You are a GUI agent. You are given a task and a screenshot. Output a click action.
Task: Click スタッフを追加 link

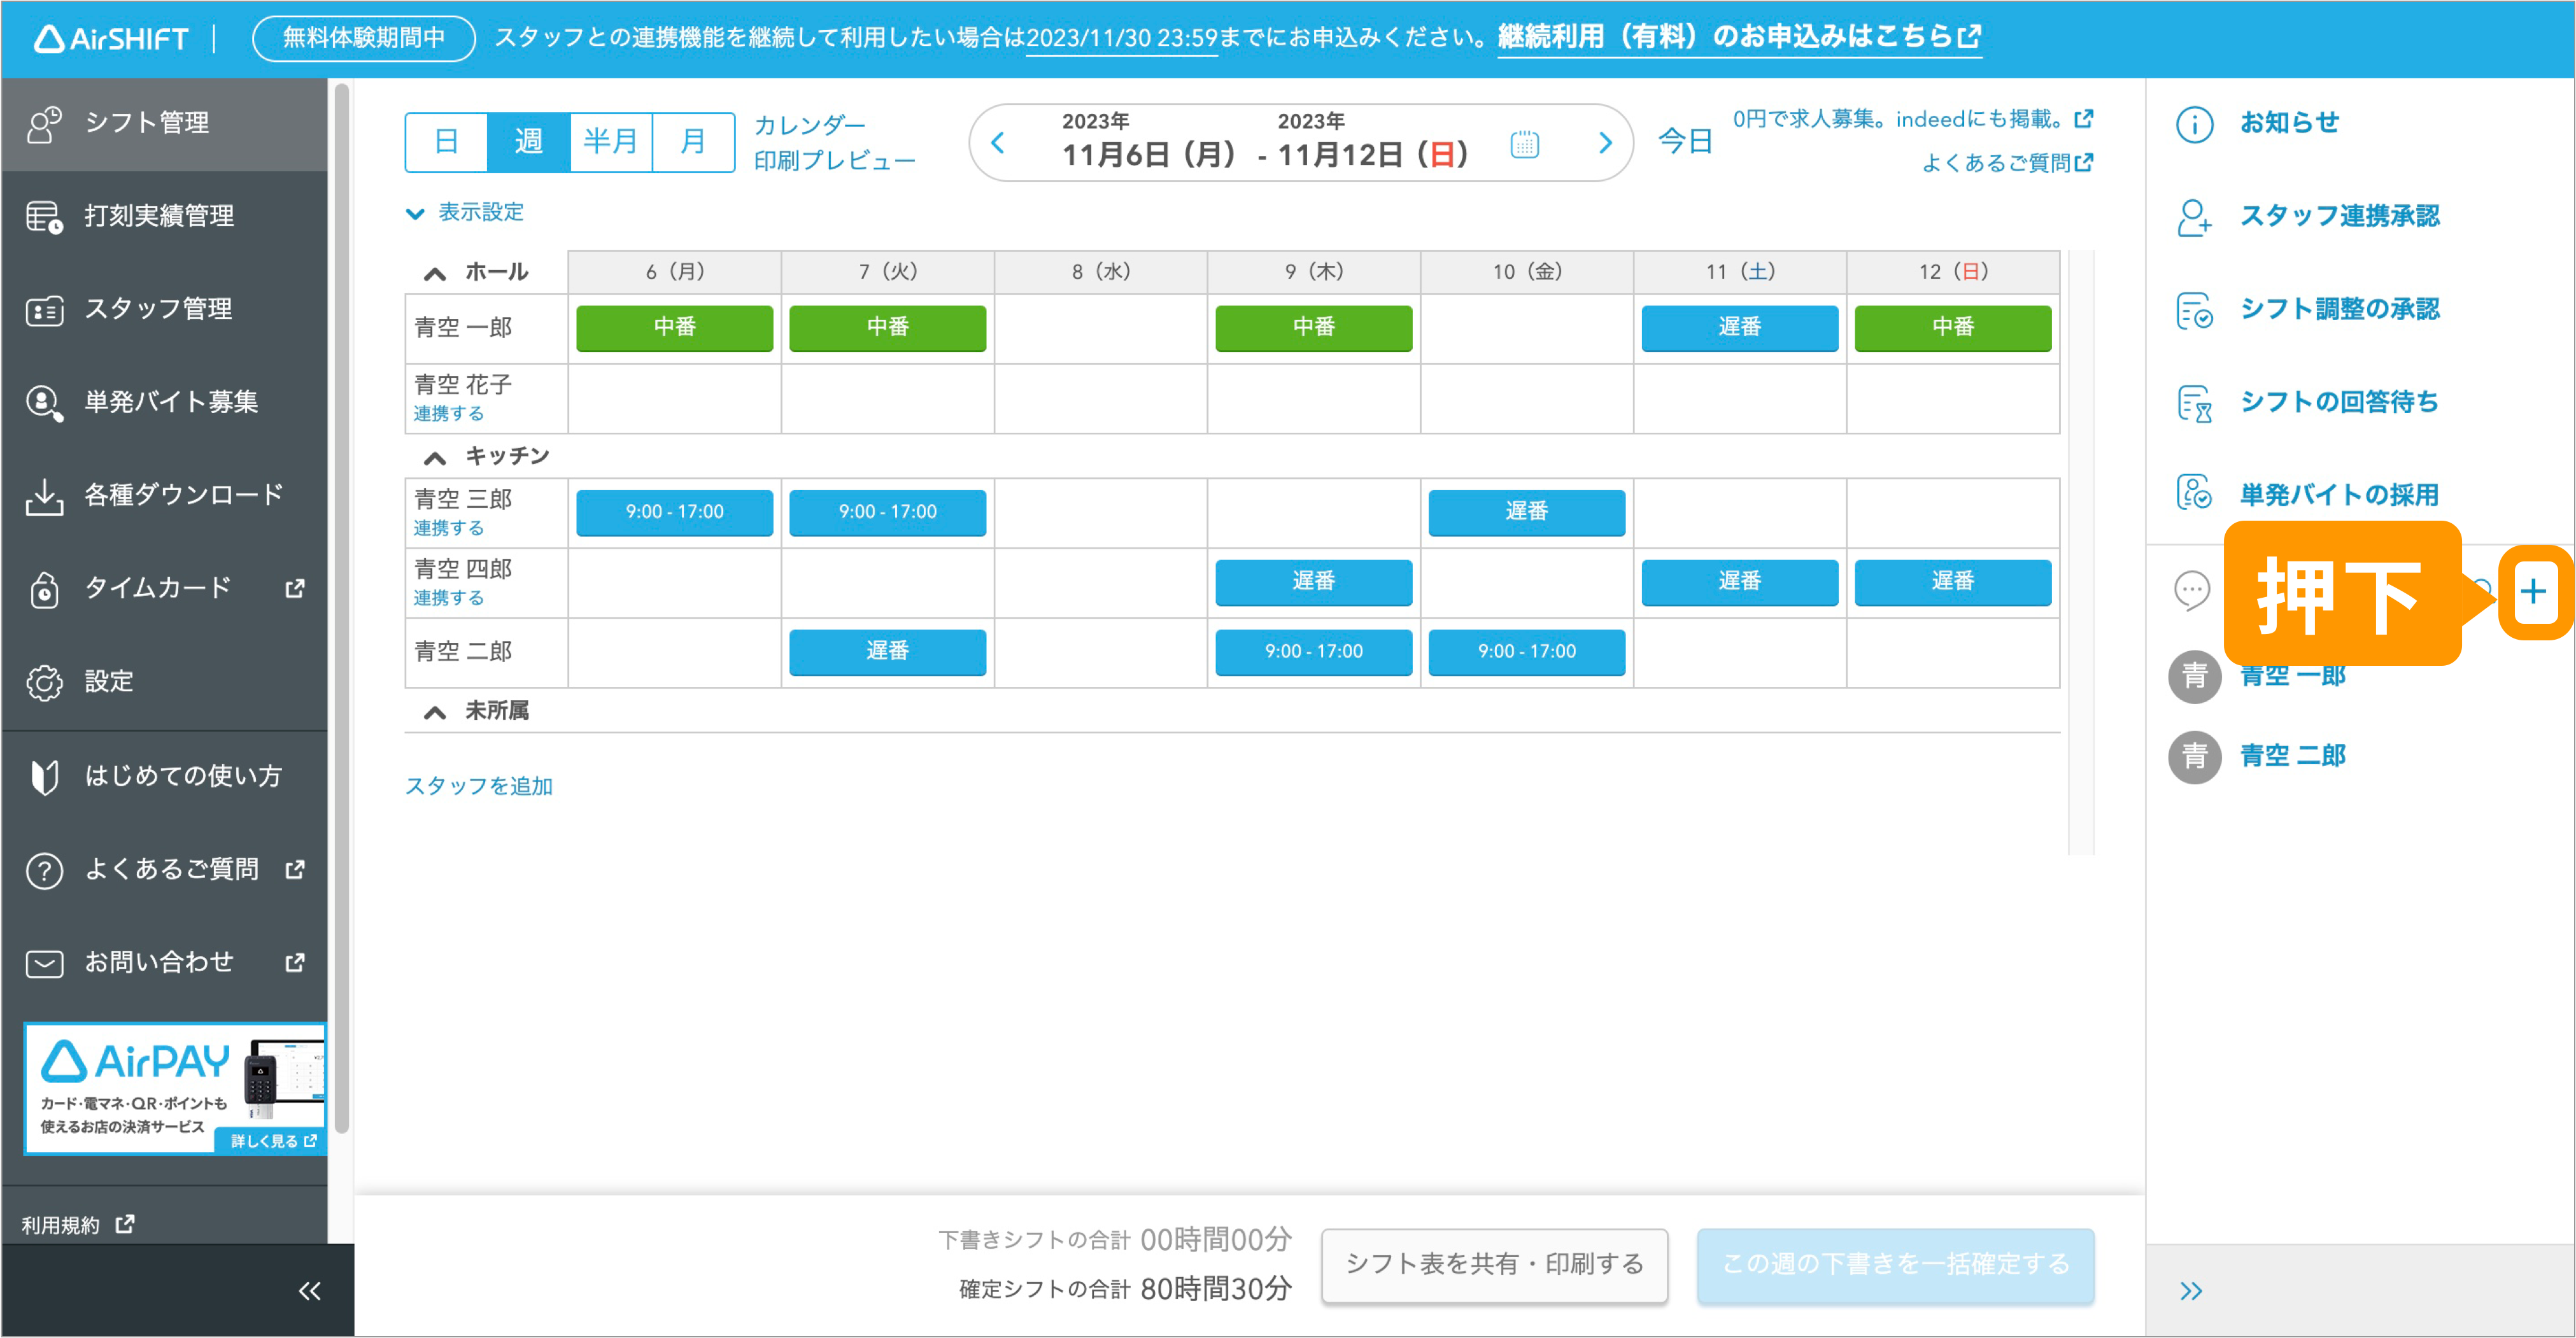[x=478, y=786]
